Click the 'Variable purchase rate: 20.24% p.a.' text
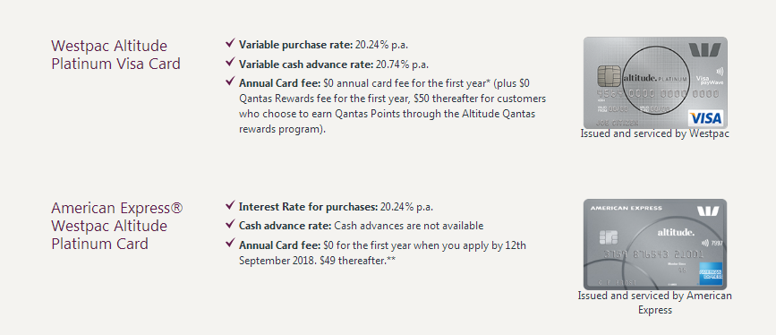776x335 pixels. coord(324,45)
